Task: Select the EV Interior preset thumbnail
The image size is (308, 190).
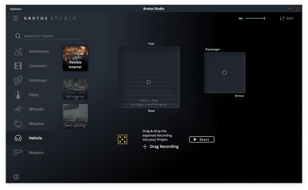Action: 75,87
